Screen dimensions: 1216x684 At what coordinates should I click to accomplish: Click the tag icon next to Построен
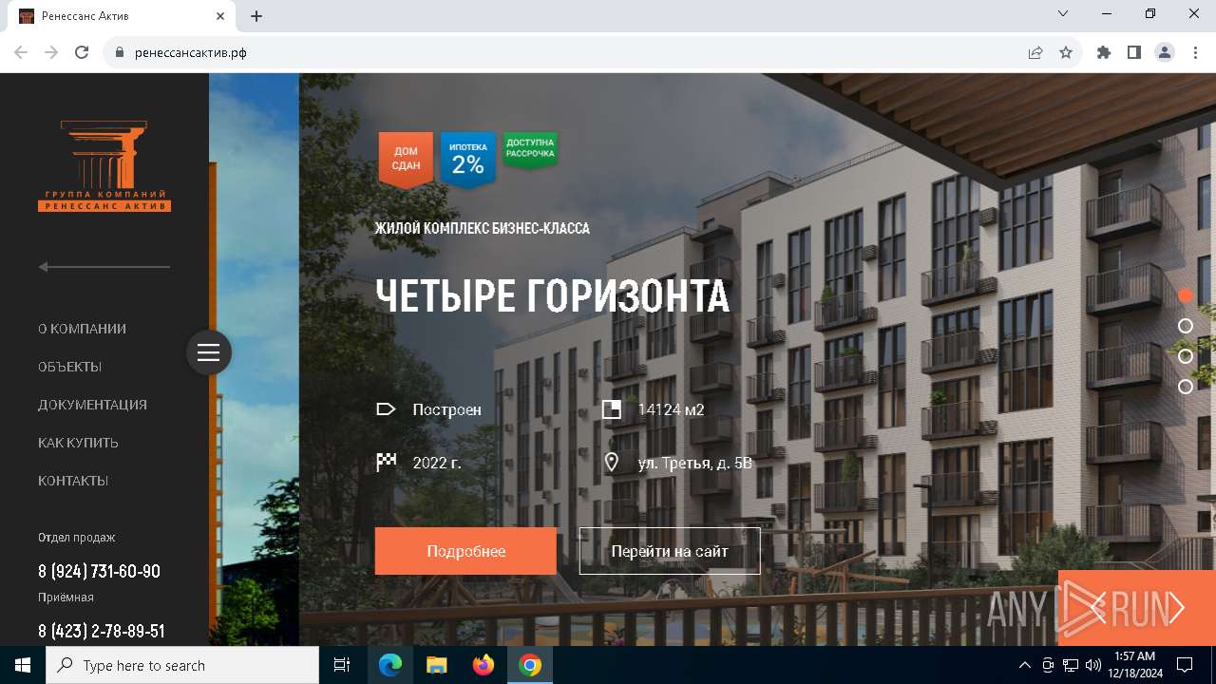tap(386, 409)
